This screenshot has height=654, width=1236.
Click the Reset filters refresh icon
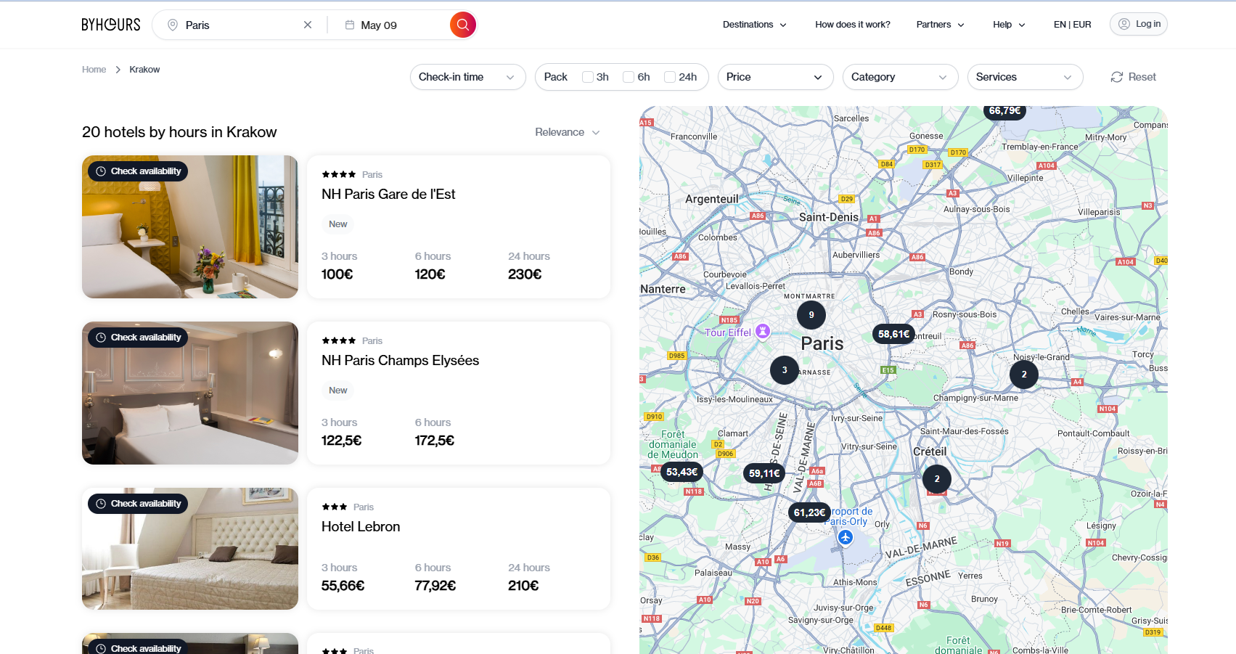click(1117, 77)
